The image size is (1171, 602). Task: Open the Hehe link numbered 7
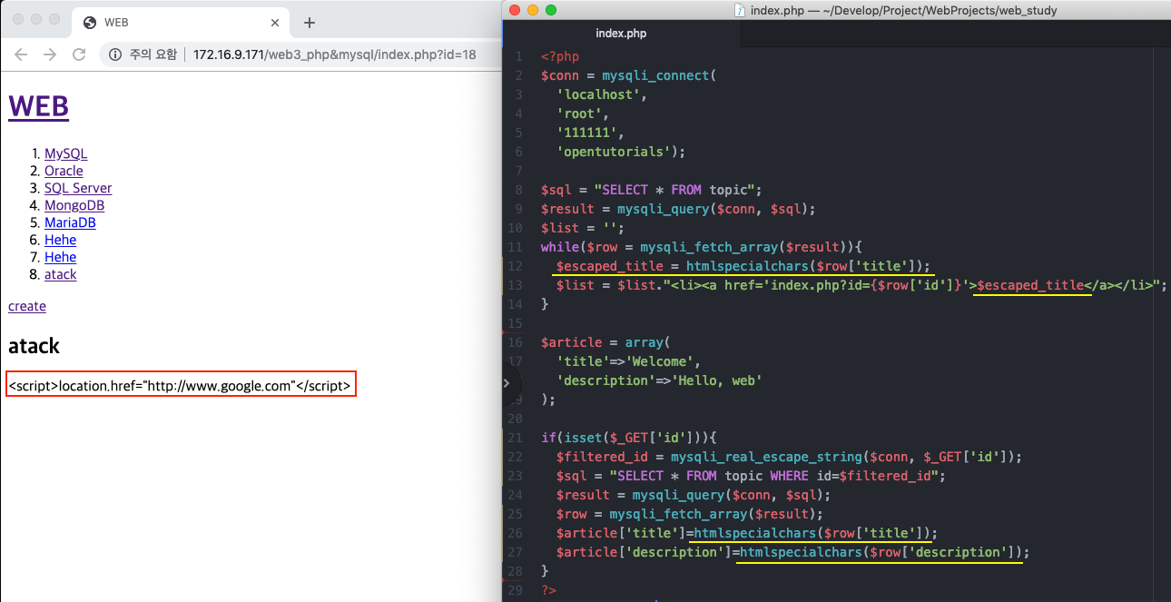60,257
